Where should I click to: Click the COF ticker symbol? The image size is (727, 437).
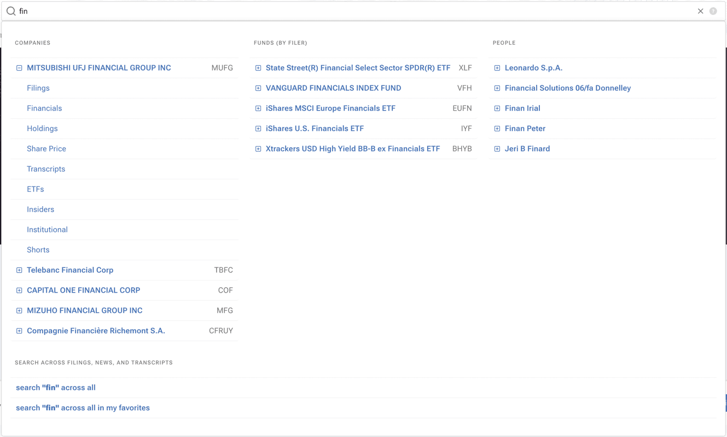click(x=225, y=290)
